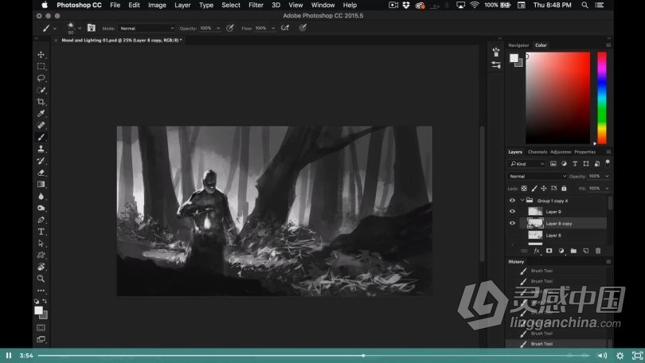
Task: Open the Image menu
Action: [x=157, y=5]
